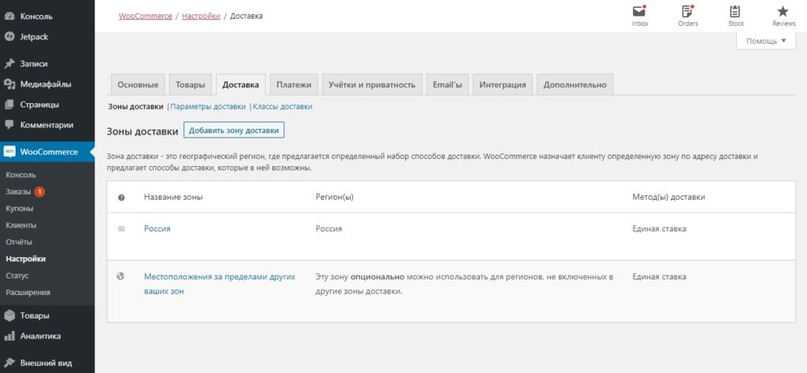The width and height of the screenshot is (807, 373).
Task: Expand the Помощь help dropdown
Action: point(766,41)
